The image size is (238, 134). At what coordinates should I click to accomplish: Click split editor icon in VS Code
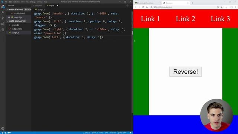click(128, 6)
